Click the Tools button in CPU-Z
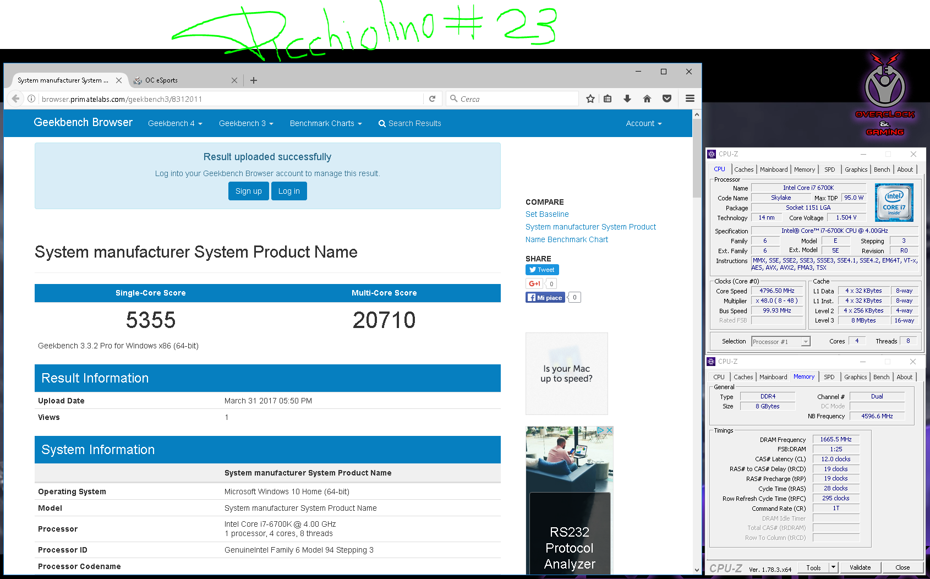Screen dimensions: 930x579 click(813, 567)
